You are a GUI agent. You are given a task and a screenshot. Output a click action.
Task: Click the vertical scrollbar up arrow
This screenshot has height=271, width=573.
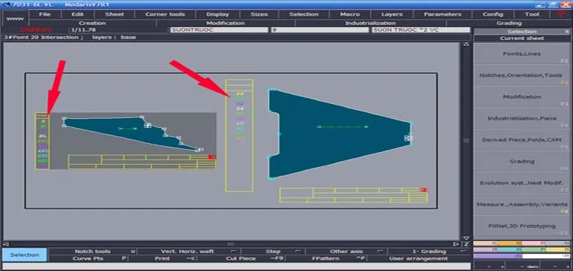[x=466, y=44]
